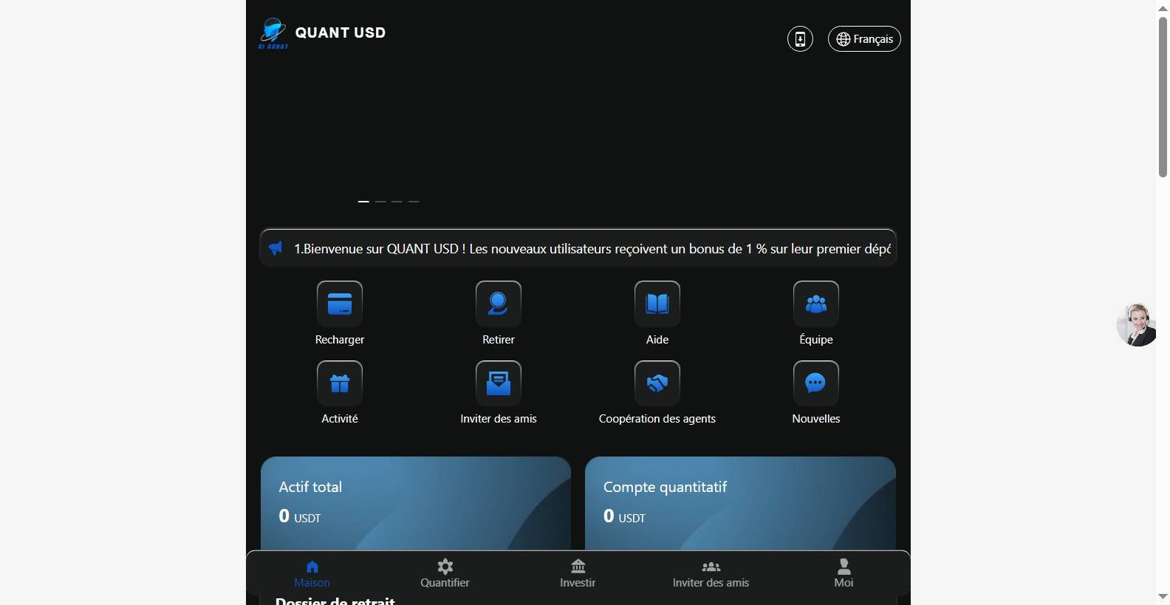Image resolution: width=1170 pixels, height=605 pixels.
Task: Open Inviter des amis bottom tab
Action: click(x=711, y=573)
